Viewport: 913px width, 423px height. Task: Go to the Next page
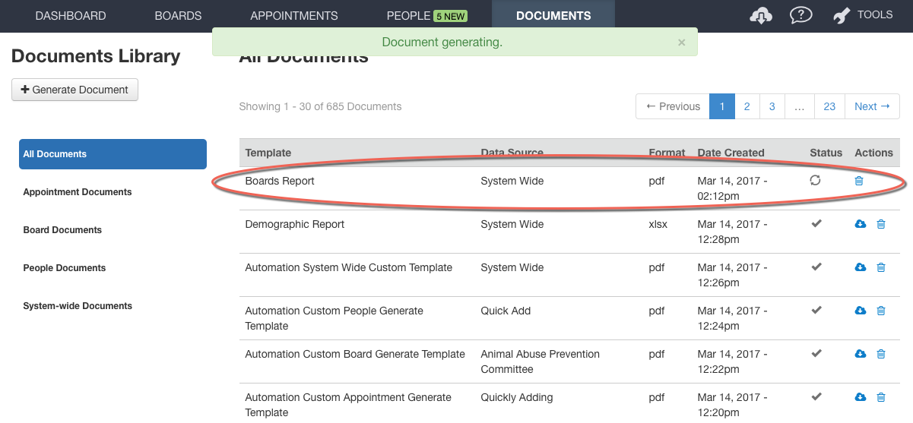click(872, 106)
